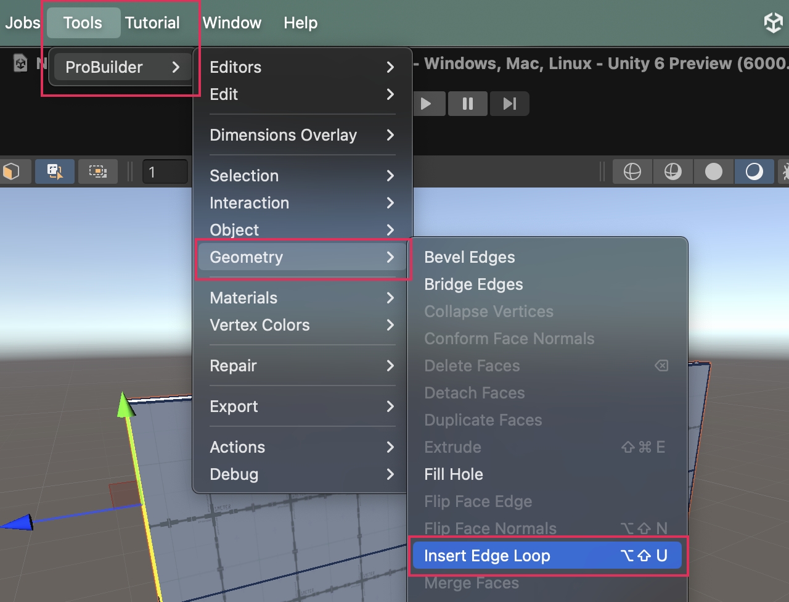Expand the Export submenu

coord(301,406)
